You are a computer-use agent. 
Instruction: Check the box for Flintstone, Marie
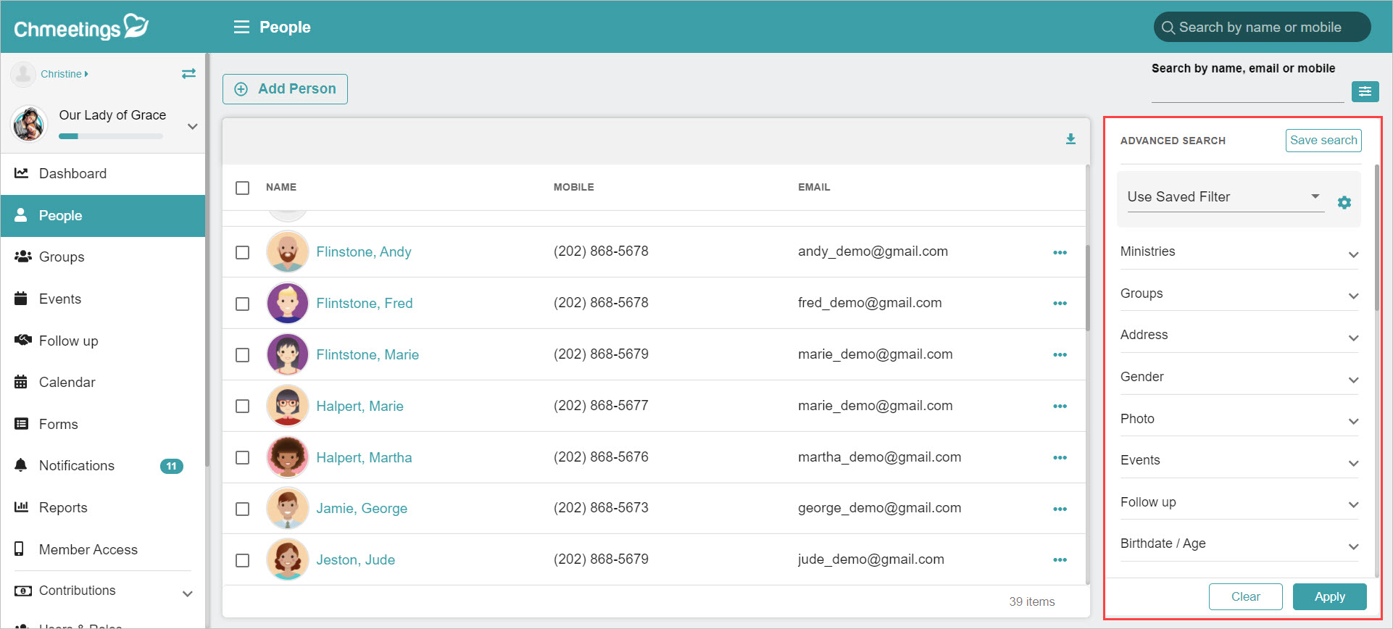click(243, 355)
